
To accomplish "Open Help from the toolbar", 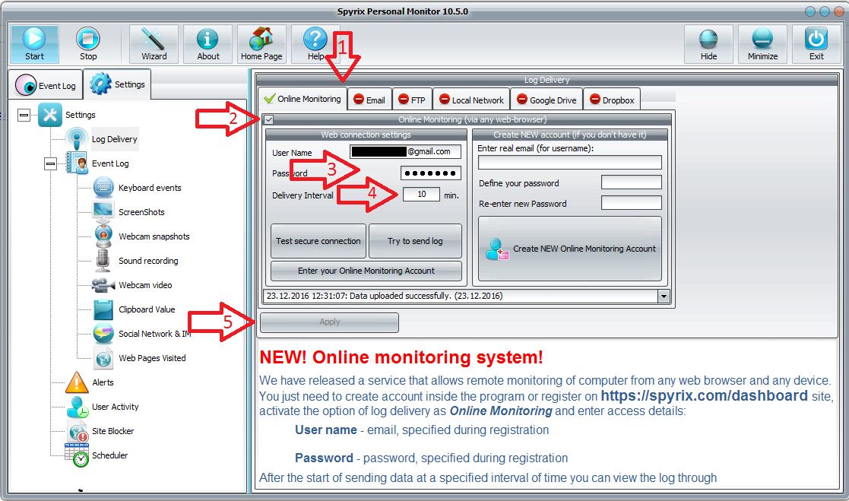I will click(315, 44).
